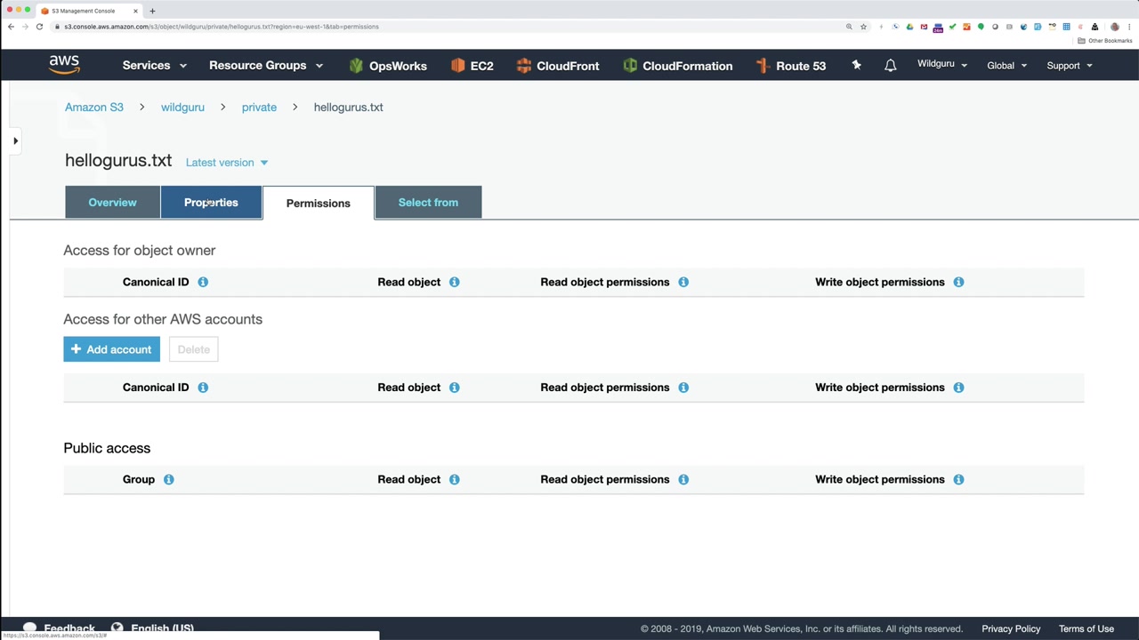The height and width of the screenshot is (640, 1139).
Task: Click the AWS logo home icon
Action: (64, 65)
